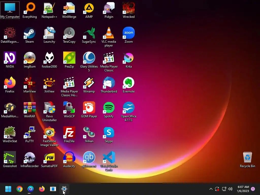Open the network tray icon
260x195 pixels.
point(224,189)
